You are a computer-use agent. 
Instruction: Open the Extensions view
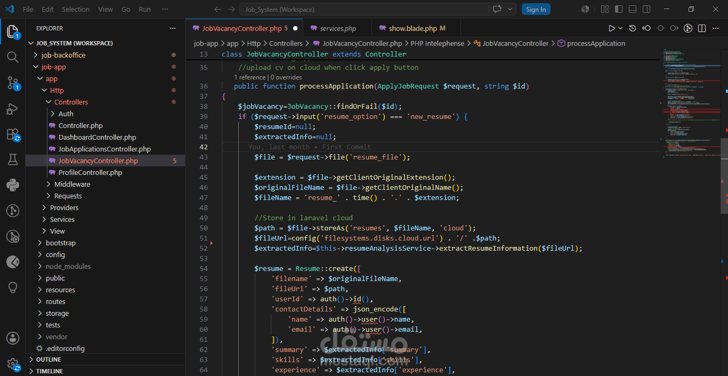13,134
